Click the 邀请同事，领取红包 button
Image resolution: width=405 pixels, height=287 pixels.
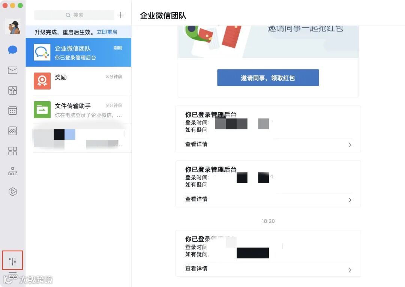(268, 78)
